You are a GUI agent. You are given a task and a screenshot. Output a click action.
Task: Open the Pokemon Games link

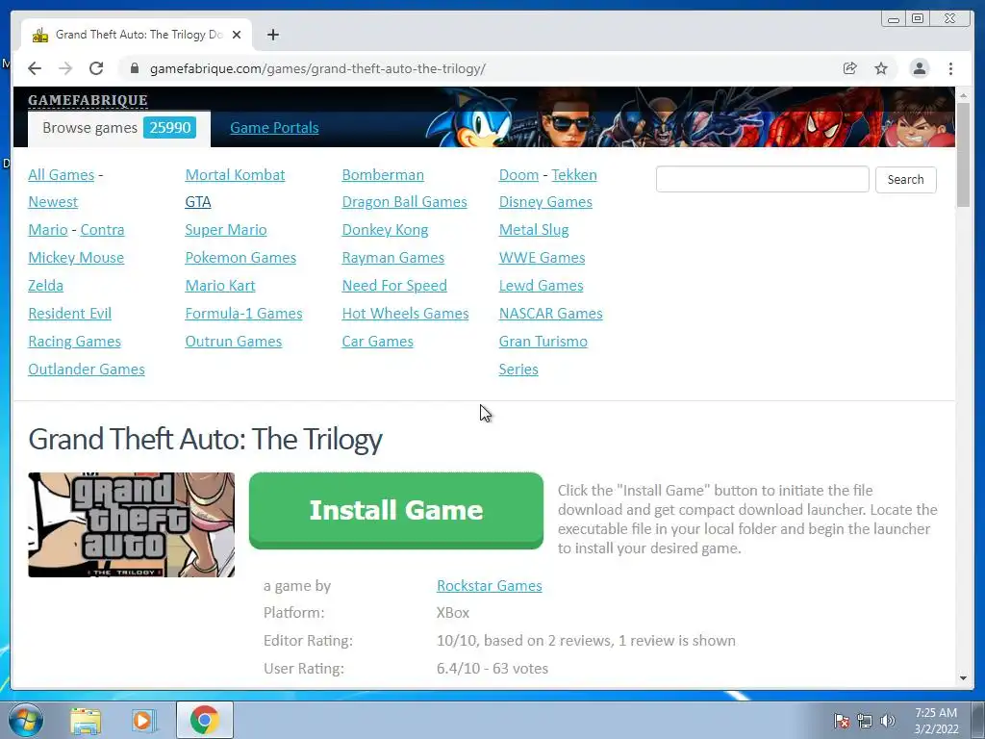point(240,258)
